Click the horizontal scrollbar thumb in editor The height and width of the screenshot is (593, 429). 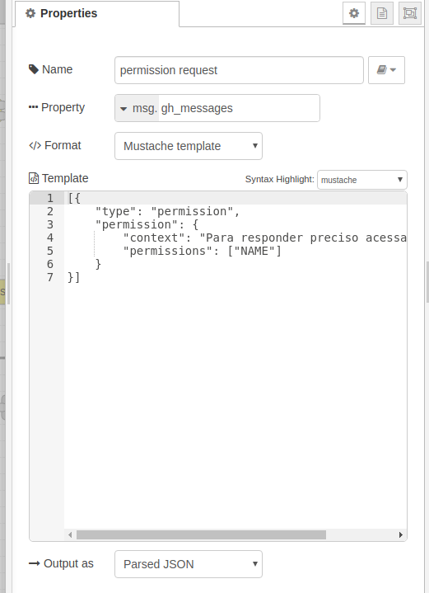[x=201, y=534]
